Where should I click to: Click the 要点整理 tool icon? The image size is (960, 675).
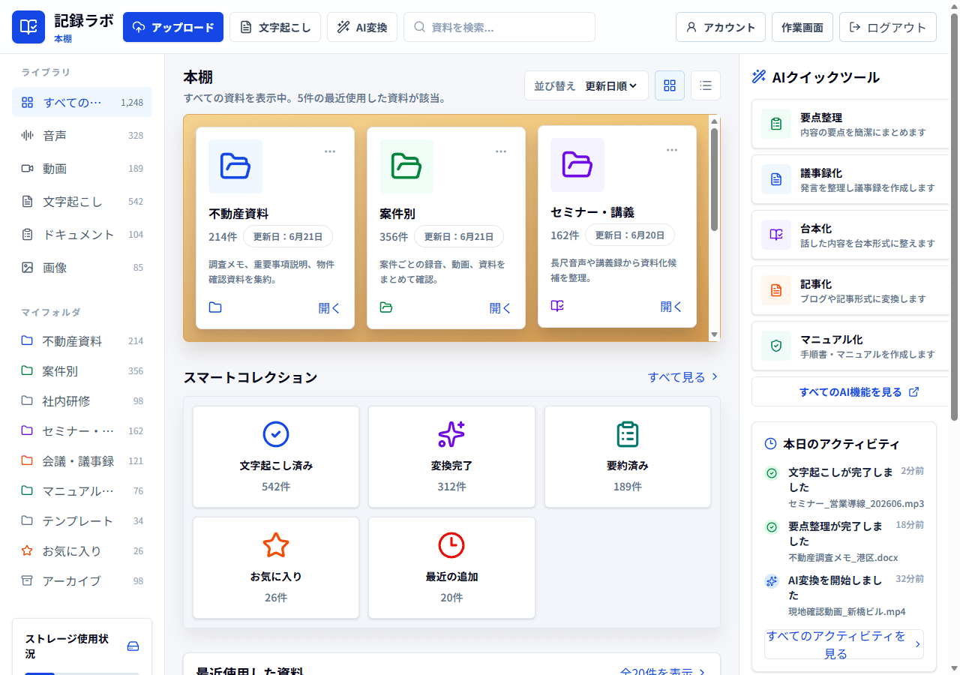[x=776, y=124]
